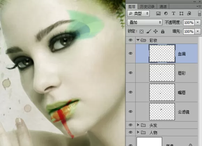Click the 云滤镜 layer thumbnail

[x=162, y=112]
